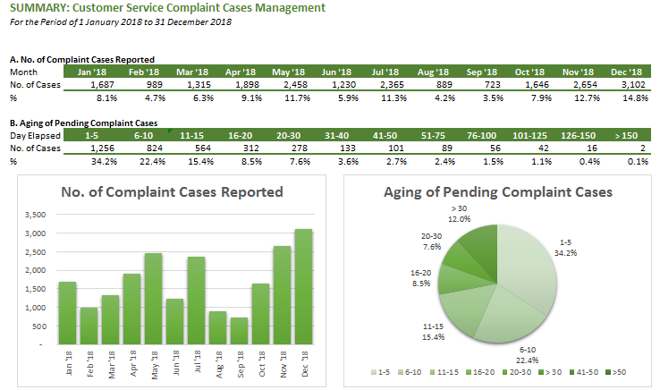Click the 126-150 header cell
This screenshot has width=660, height=390.
(x=578, y=136)
